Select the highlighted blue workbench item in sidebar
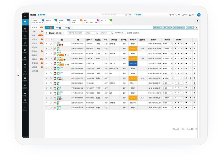The width and height of the screenshot is (220, 156). [x=25, y=22]
